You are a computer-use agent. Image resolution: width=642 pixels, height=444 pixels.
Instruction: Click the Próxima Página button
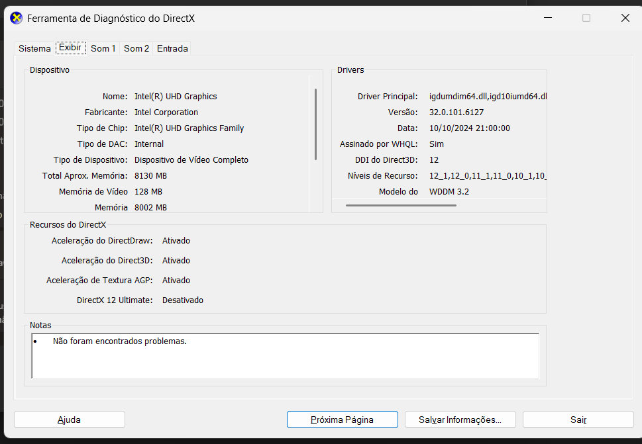343,420
